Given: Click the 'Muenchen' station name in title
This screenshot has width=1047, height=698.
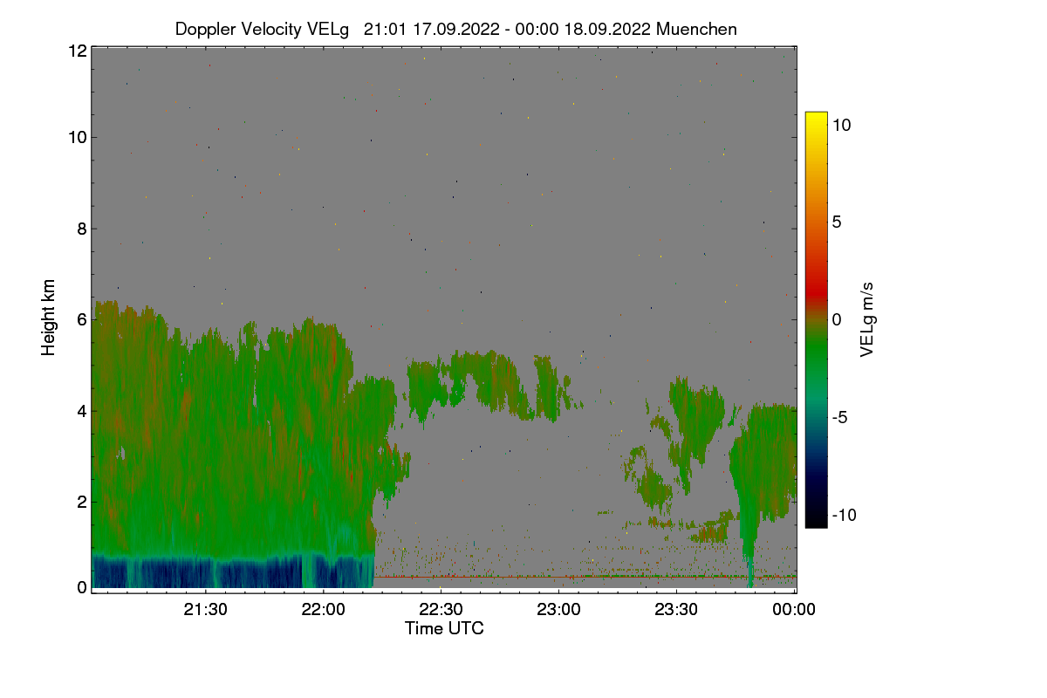Looking at the screenshot, I should (696, 29).
